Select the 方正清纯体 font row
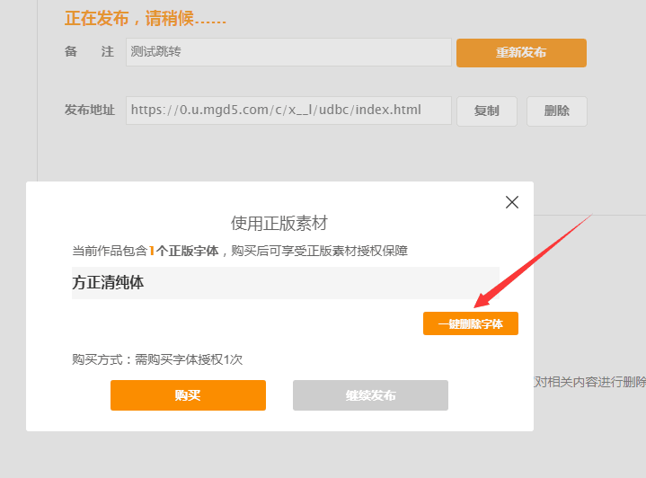Viewport: 646px width, 478px height. coord(285,283)
